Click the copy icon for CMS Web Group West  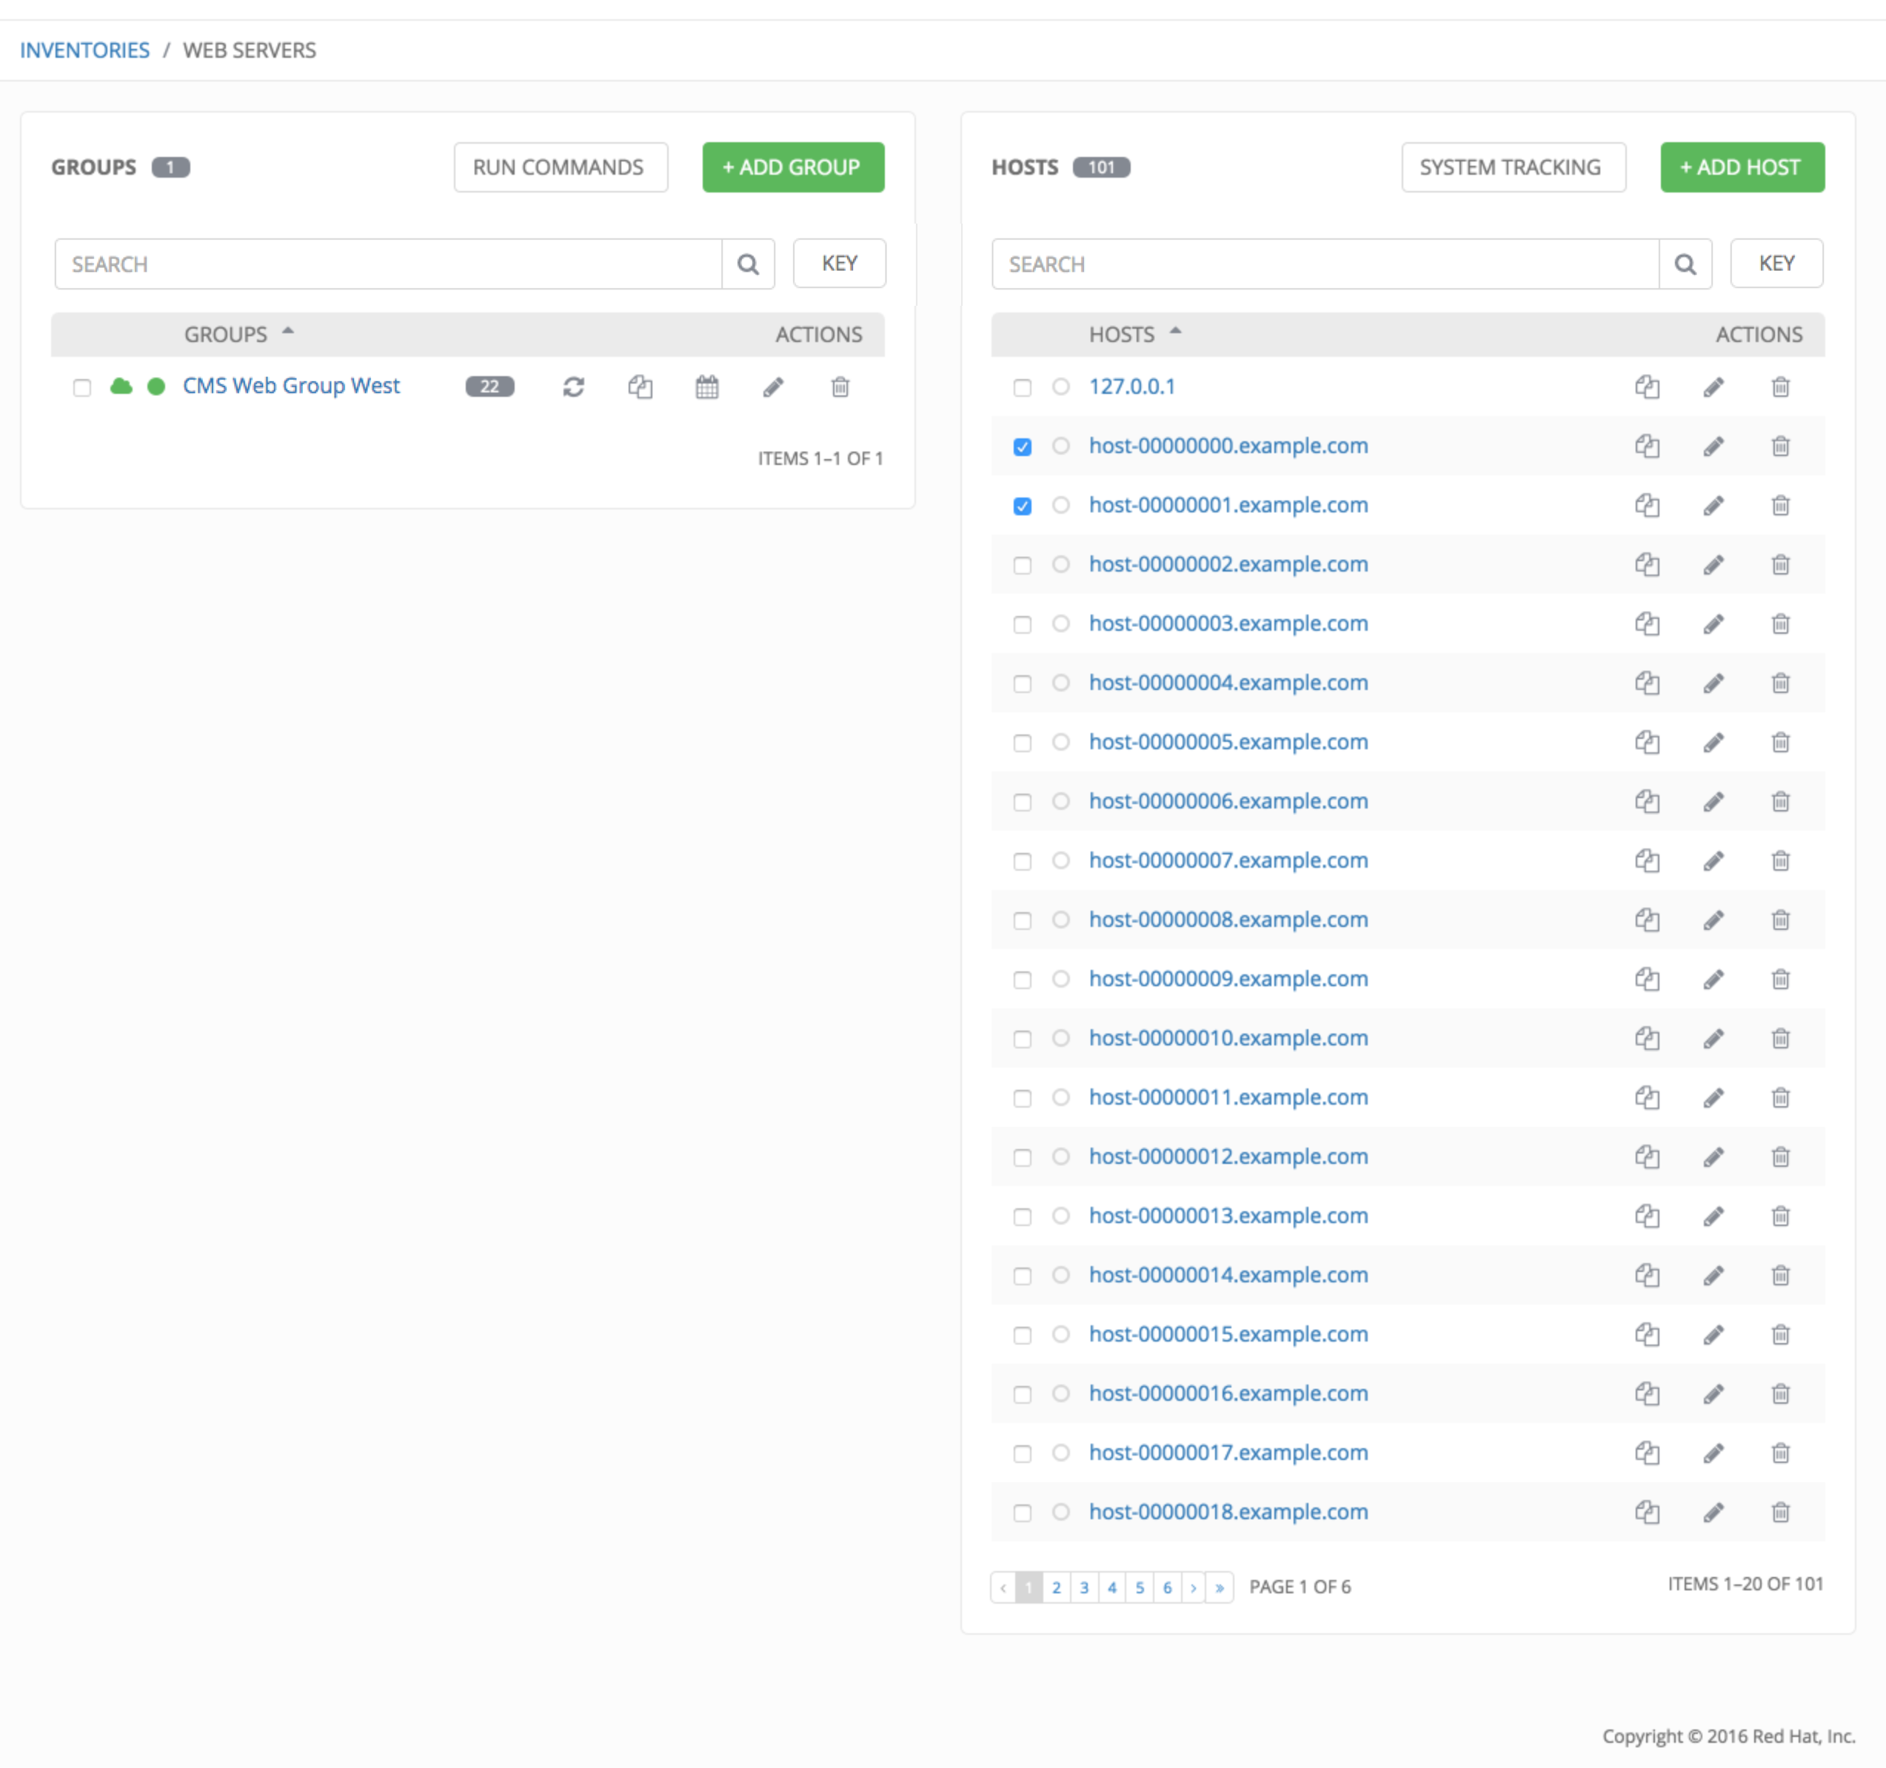point(641,387)
